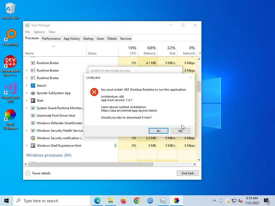Switch to the App history tab

(x=72, y=39)
